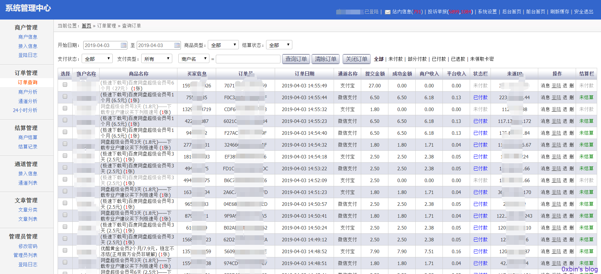Go to 后台首页 in the top bar
The height and width of the screenshot is (274, 601).
512,12
